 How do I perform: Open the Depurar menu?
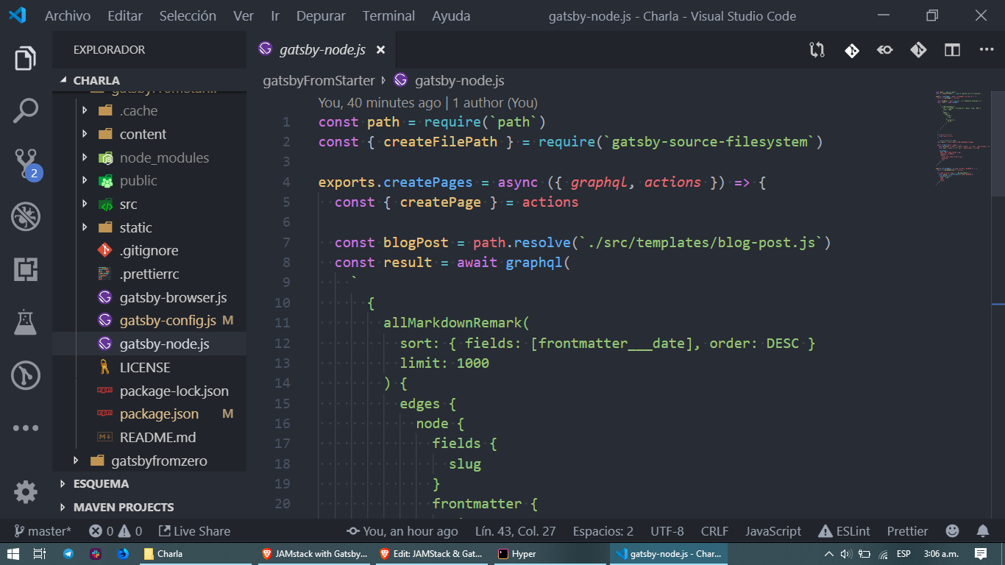point(322,15)
